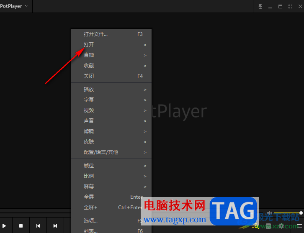Viewport: 304px width, 233px height.
Task: Expand the 播放 submenu
Action: tap(111, 90)
